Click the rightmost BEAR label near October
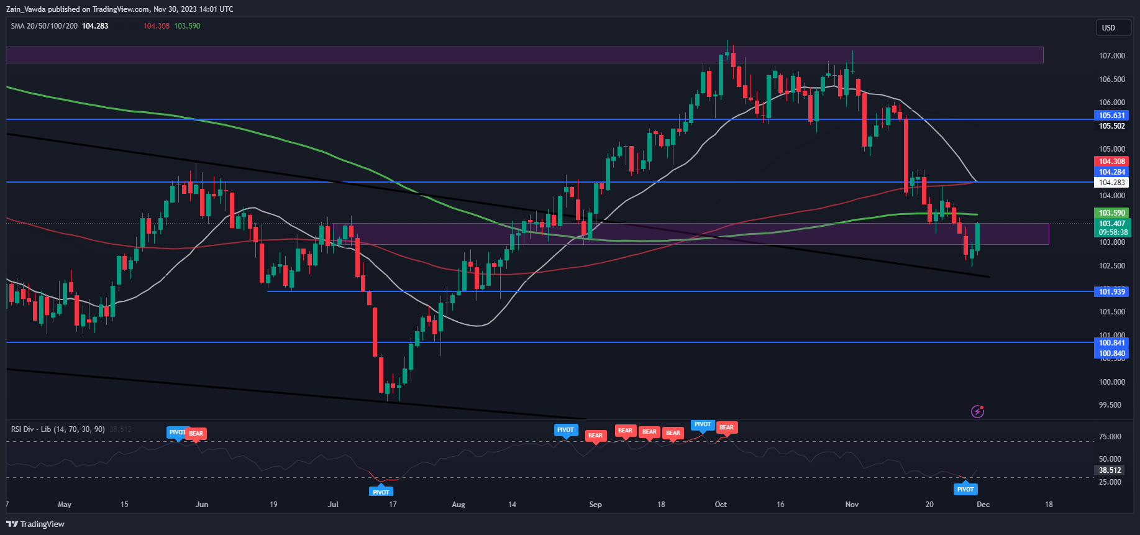 [x=726, y=428]
